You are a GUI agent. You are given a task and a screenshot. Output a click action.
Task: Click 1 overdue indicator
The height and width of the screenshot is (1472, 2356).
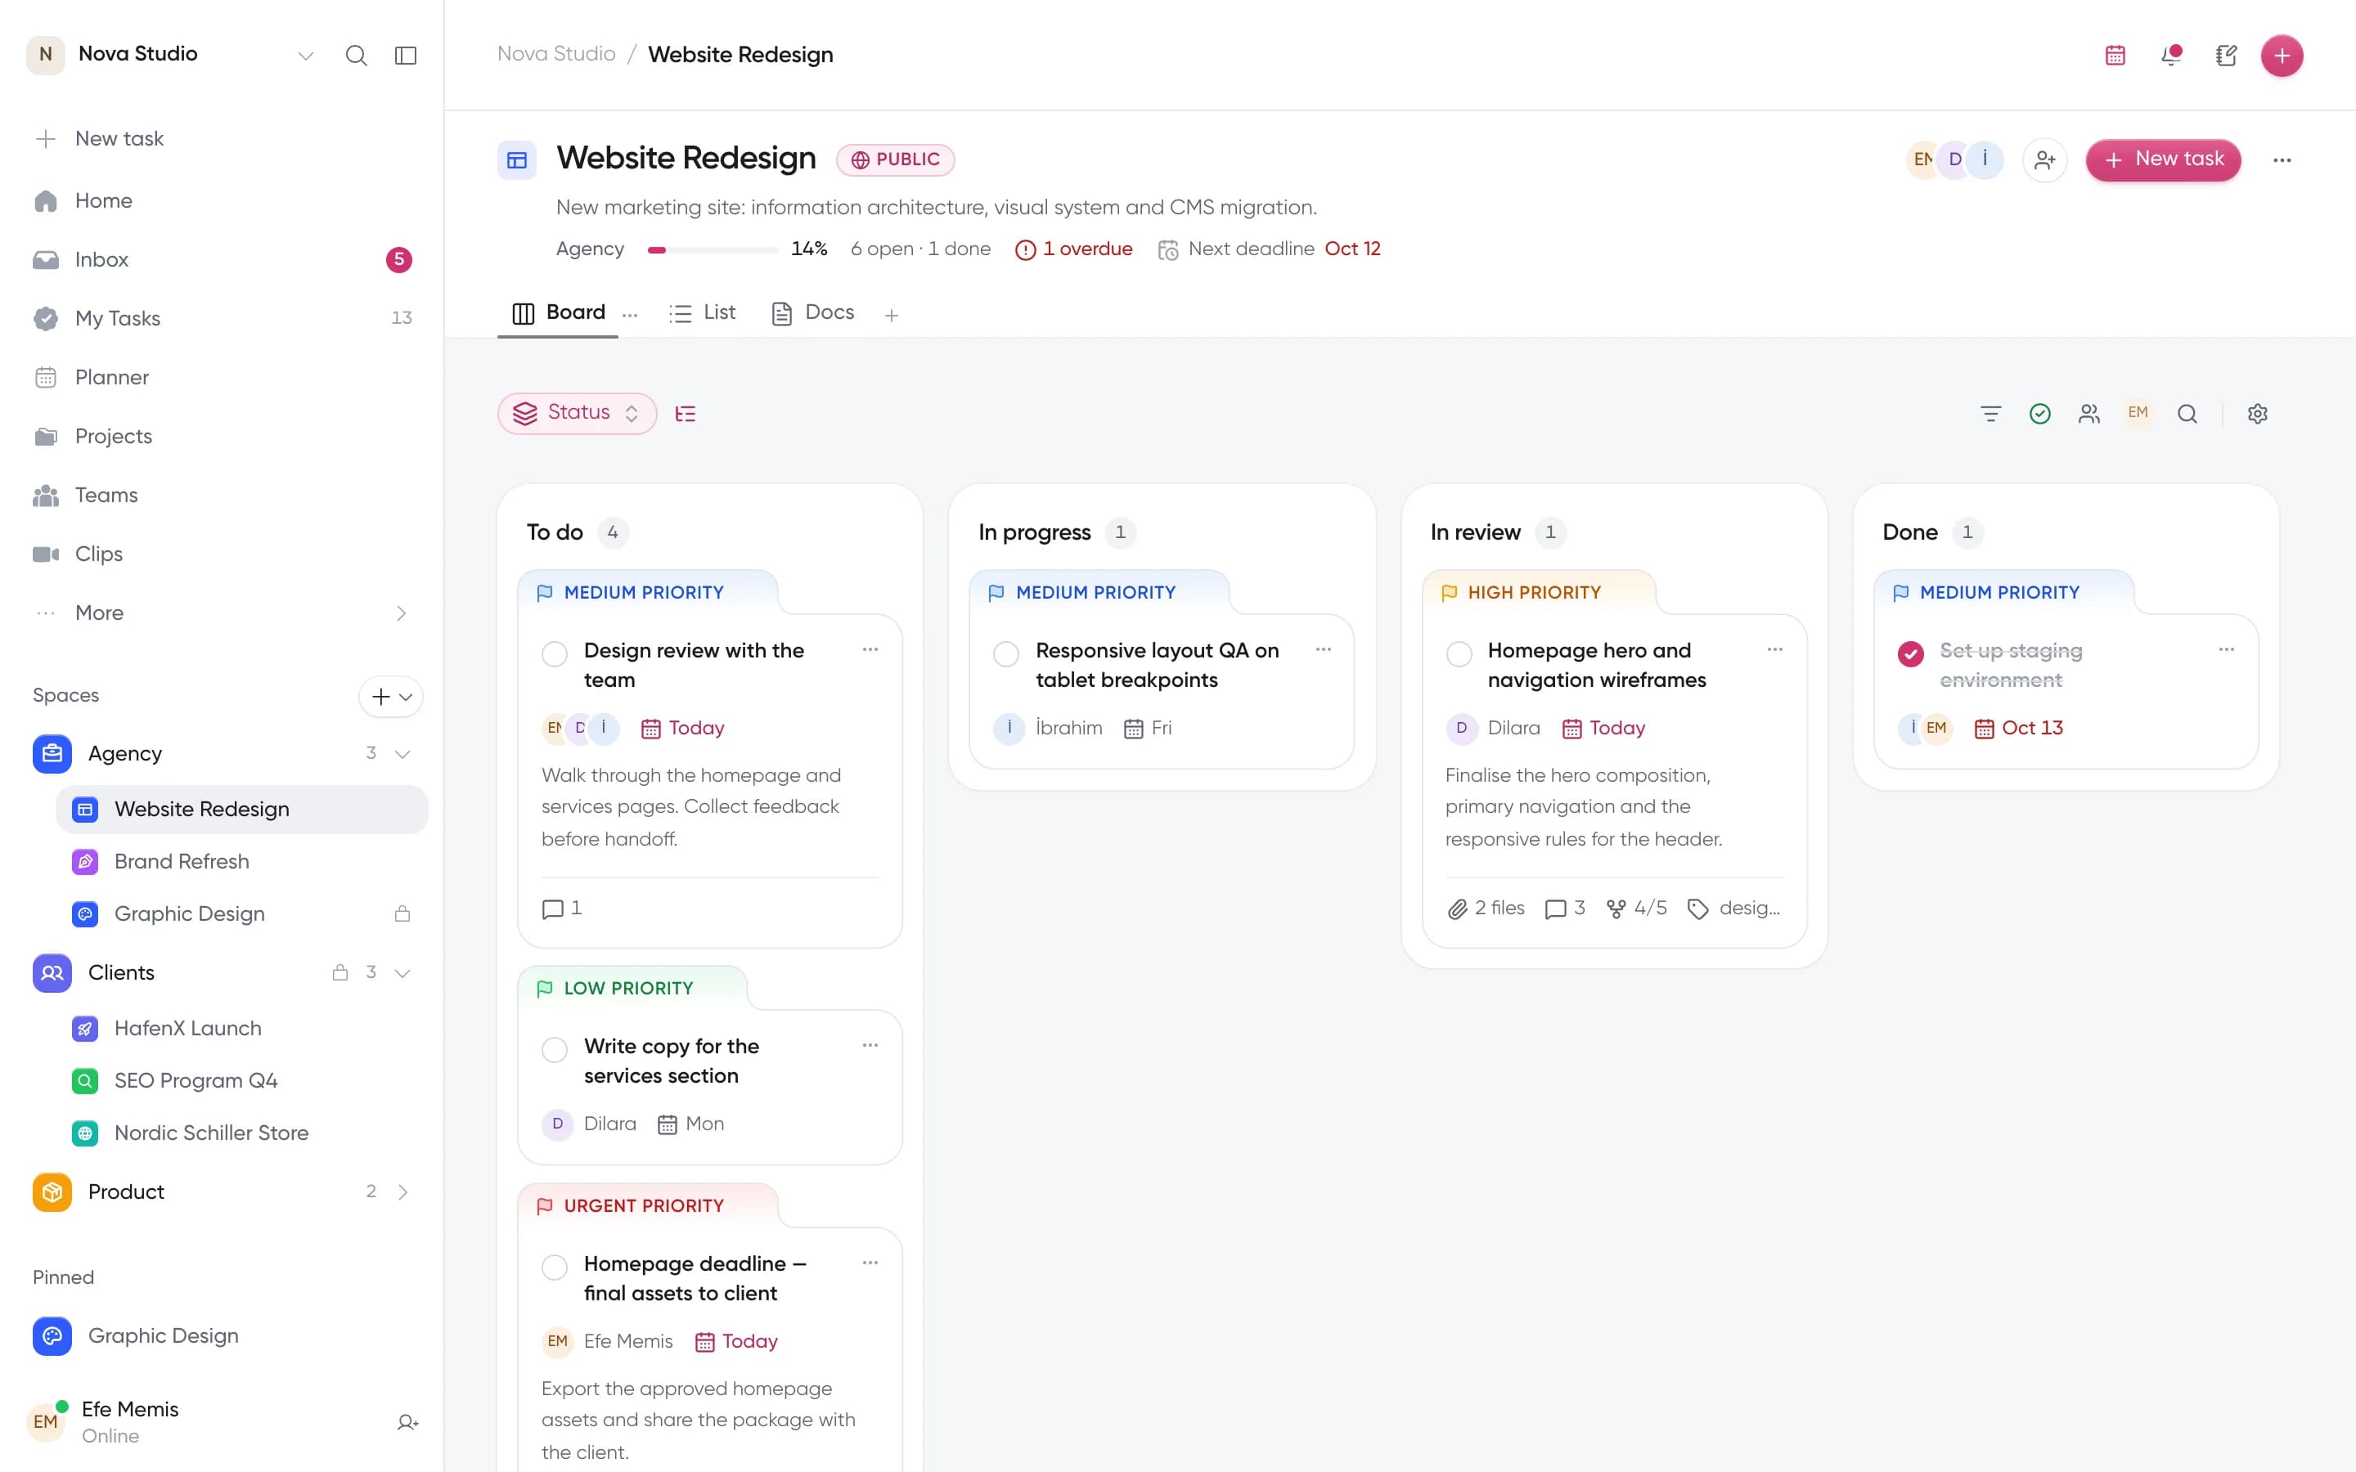(1072, 249)
